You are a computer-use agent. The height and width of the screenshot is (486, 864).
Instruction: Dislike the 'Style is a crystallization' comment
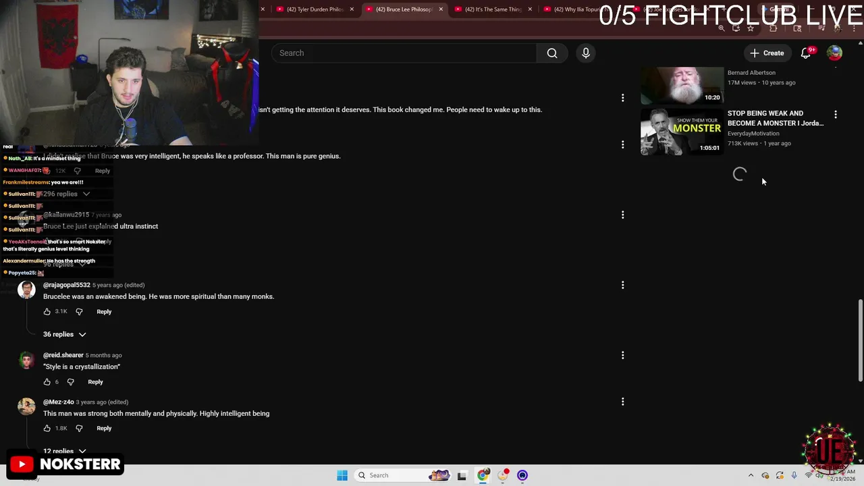click(70, 382)
